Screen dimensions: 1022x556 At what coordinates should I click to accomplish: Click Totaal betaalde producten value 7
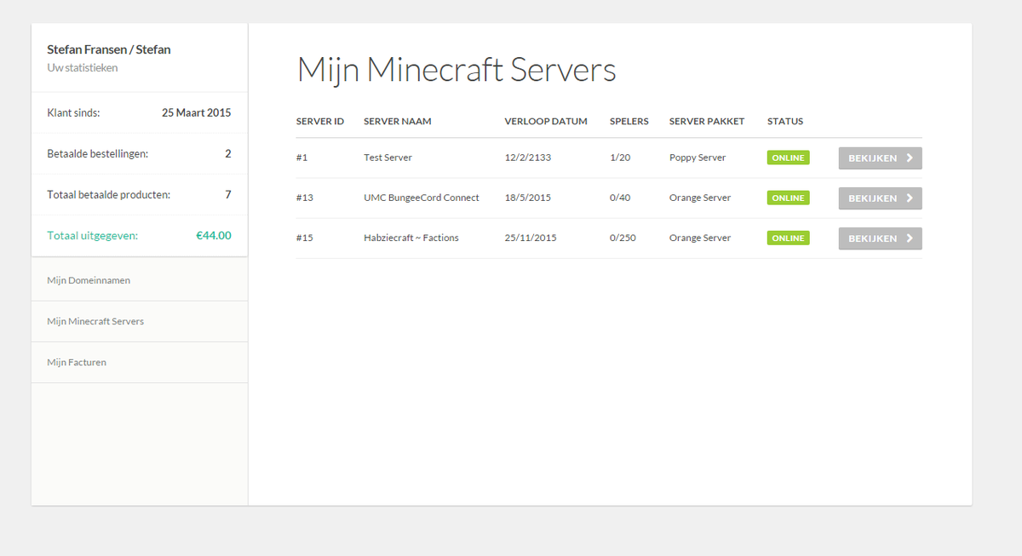click(228, 194)
